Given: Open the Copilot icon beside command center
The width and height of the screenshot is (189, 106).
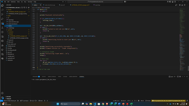Looking at the screenshot, I should [125, 2].
